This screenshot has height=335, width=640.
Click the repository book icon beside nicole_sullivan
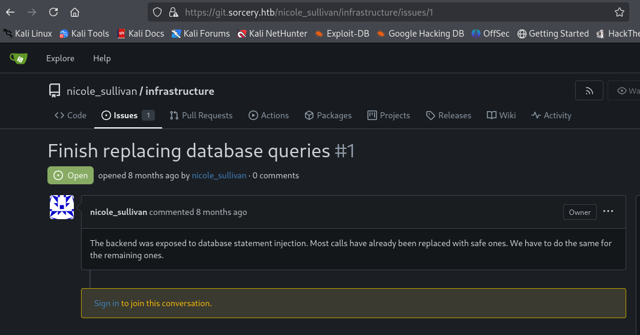tap(55, 91)
